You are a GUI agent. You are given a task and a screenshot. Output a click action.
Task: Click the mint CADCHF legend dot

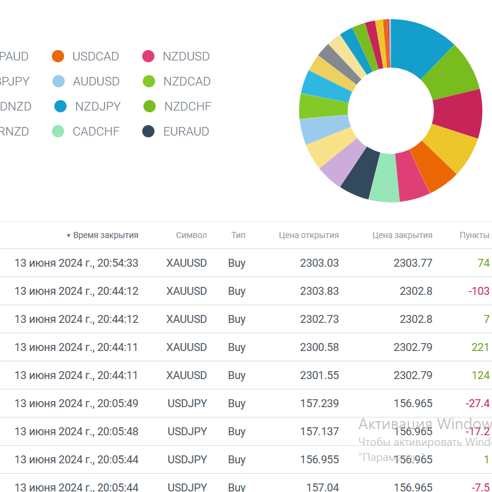click(58, 132)
